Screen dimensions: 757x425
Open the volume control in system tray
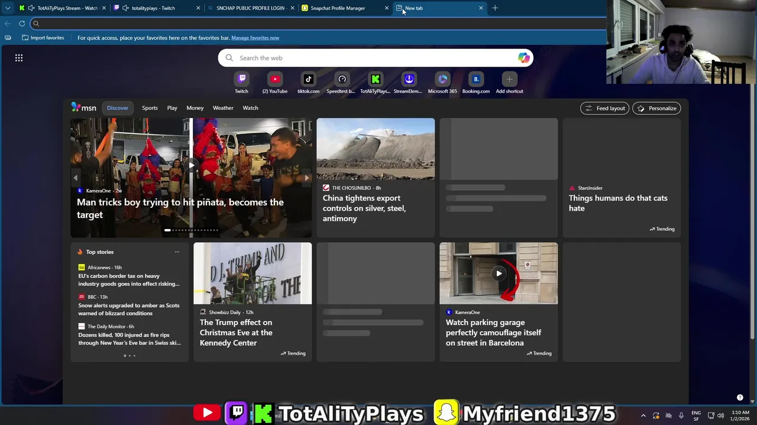tap(721, 416)
